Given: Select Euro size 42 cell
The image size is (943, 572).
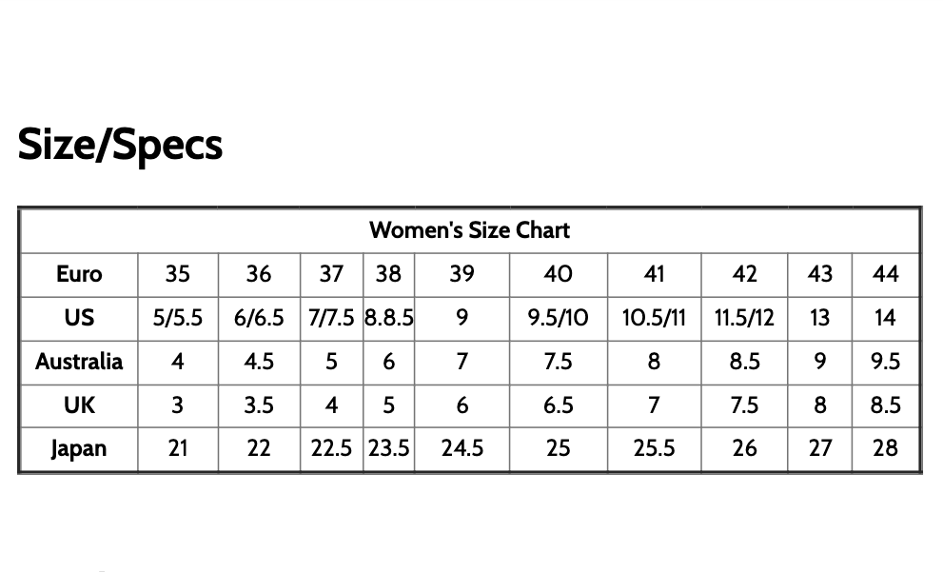Looking at the screenshot, I should tap(744, 274).
